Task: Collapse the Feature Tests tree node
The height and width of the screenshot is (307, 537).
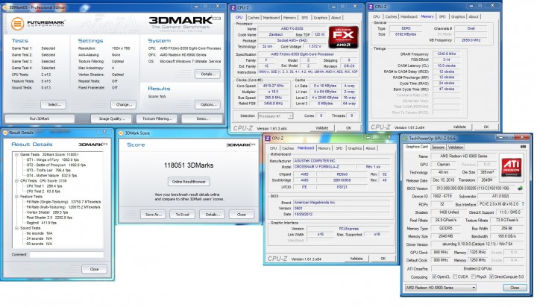Action: point(16,197)
